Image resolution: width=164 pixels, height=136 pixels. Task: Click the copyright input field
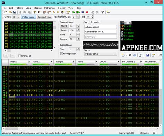pyautogui.click(x=100, y=36)
